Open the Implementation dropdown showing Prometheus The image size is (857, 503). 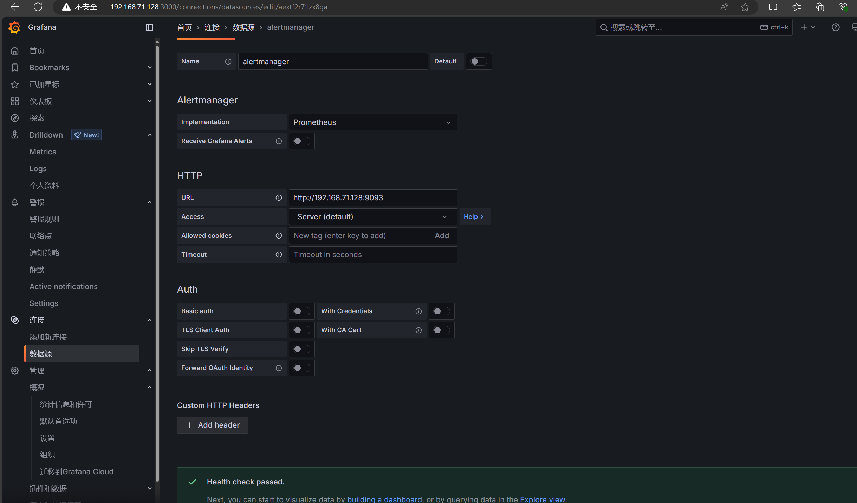click(373, 122)
